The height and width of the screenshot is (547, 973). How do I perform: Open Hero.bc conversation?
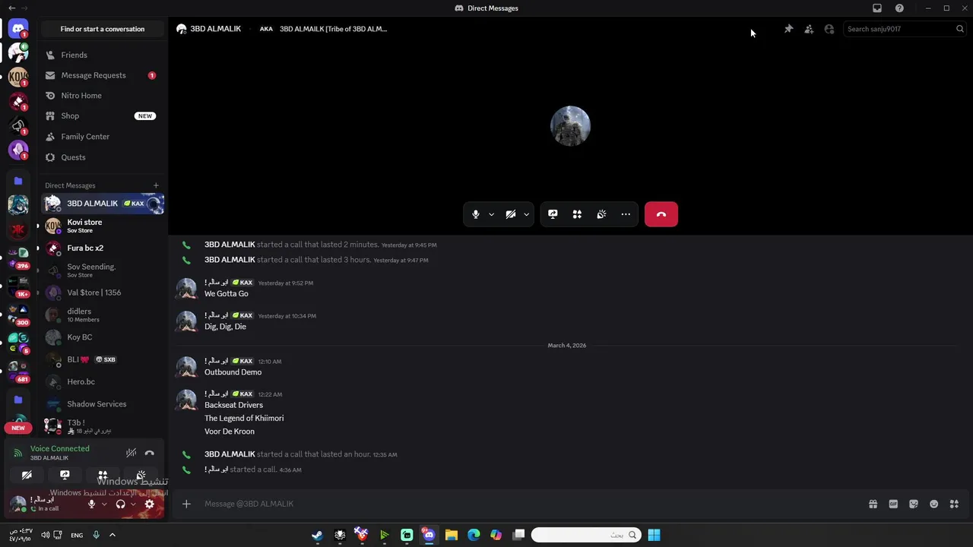click(x=103, y=381)
